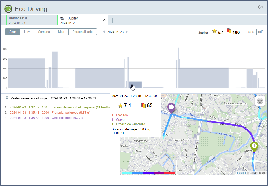Open Personalizado date range option
Viewport: 268px width, 186px height.
point(82,32)
